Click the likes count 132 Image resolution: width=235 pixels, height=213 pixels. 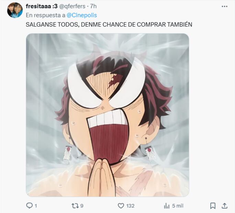[x=130, y=205]
